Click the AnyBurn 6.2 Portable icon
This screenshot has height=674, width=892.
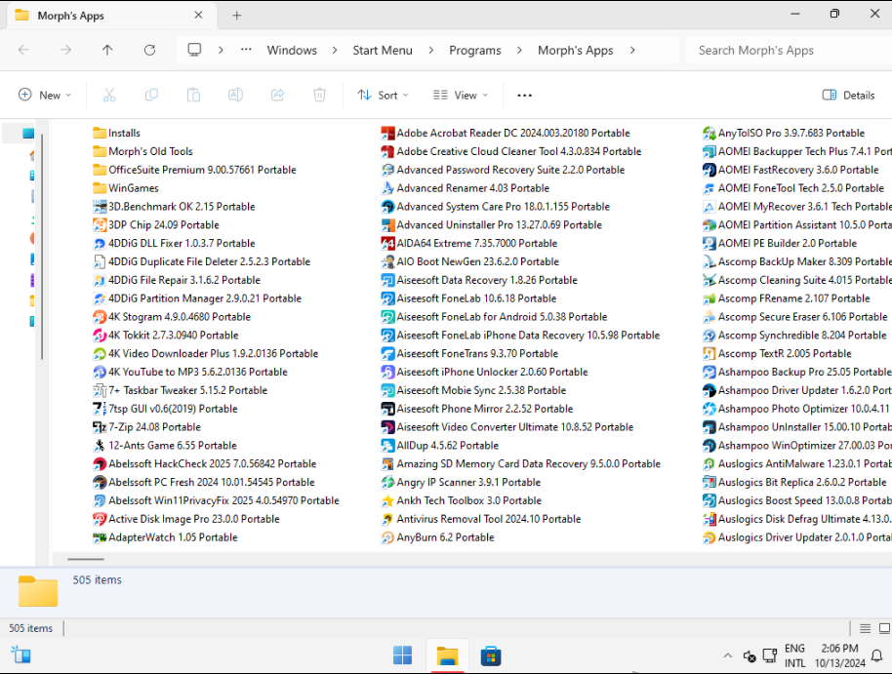click(387, 537)
